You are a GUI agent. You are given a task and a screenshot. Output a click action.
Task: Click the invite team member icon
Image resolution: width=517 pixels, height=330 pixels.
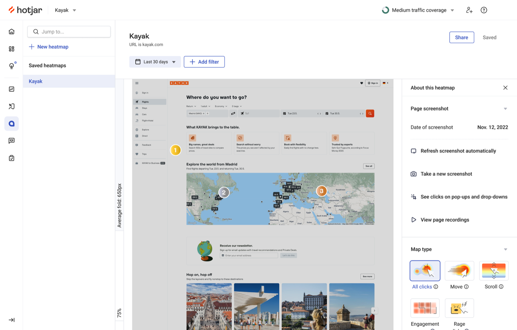click(469, 10)
